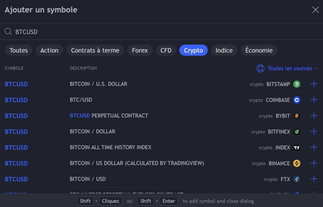Click plus icon for FTX BTCUSD

tap(314, 179)
